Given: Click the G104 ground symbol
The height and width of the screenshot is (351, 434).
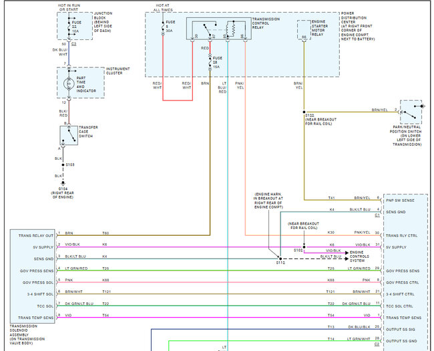Looking at the screenshot, I should (63, 183).
